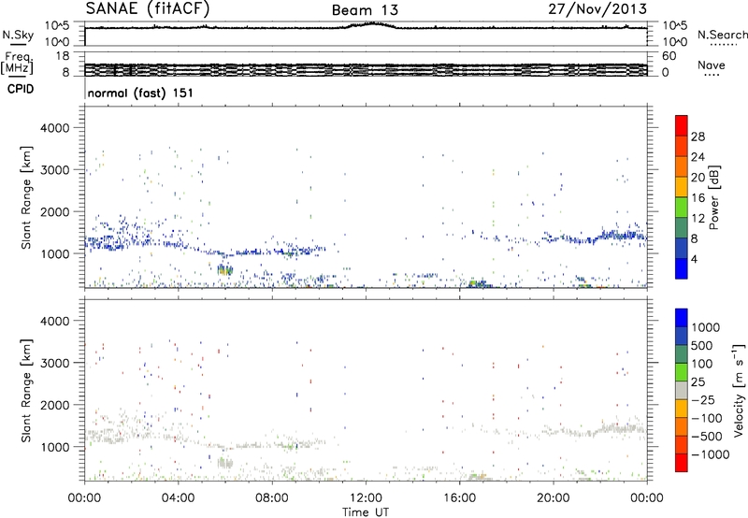Click the 2000 km tick in velocity panel

54,405
